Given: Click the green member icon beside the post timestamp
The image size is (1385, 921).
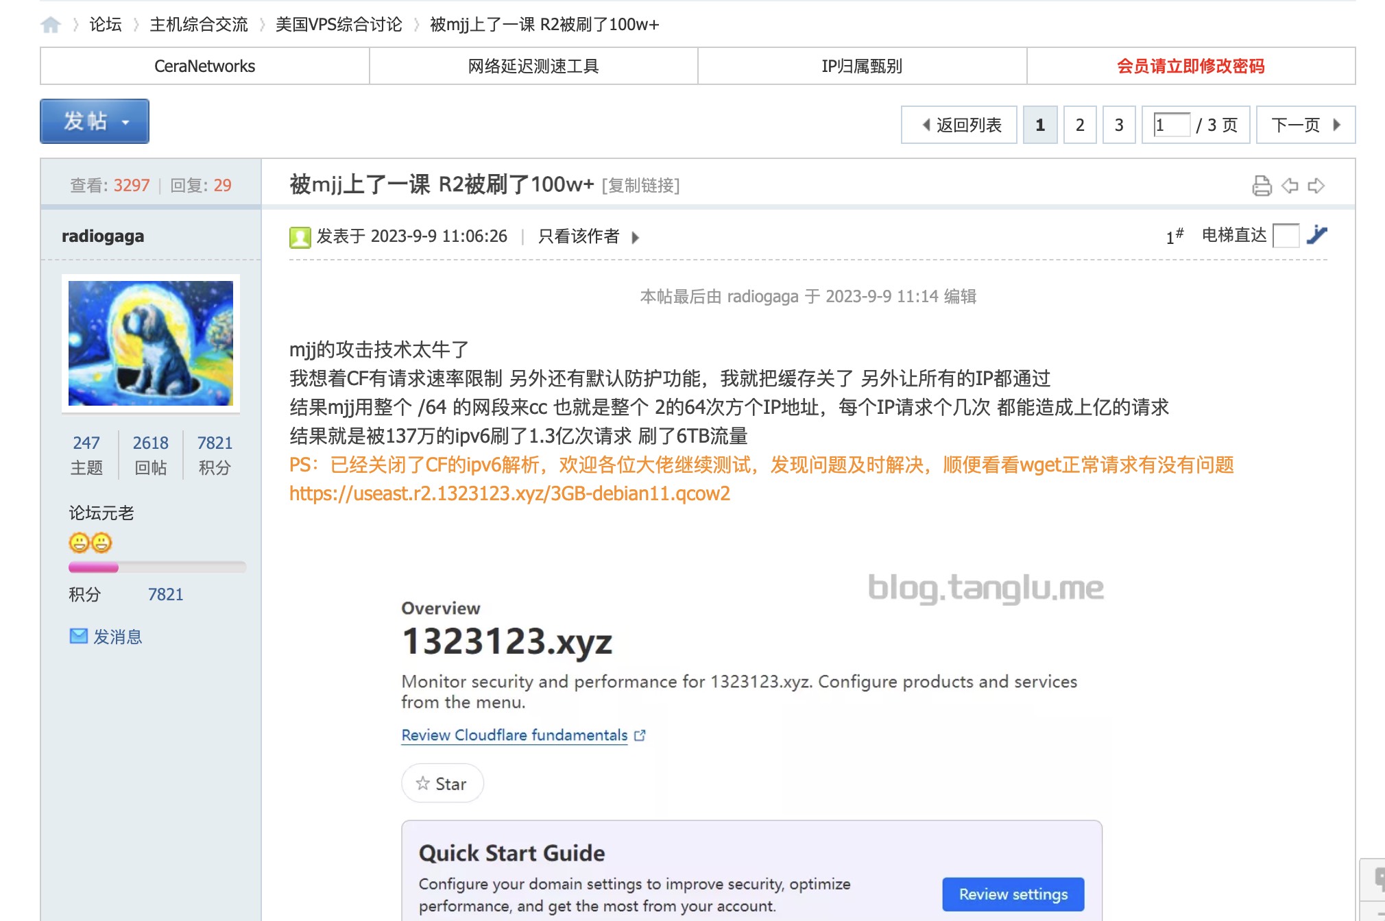Looking at the screenshot, I should 299,236.
